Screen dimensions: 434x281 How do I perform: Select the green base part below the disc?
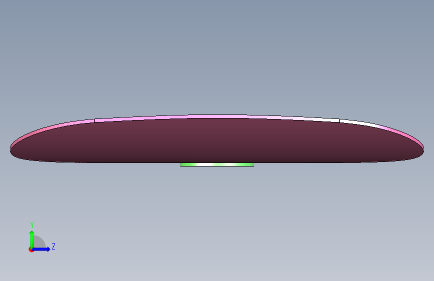[217, 164]
